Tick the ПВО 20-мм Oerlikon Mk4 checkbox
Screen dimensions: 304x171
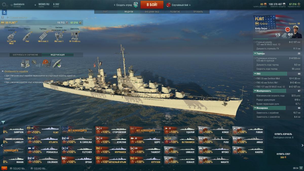click(x=255, y=79)
